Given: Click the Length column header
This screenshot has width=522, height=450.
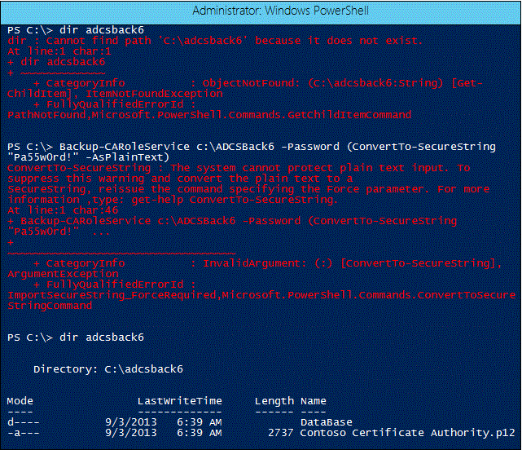Looking at the screenshot, I should click(274, 401).
